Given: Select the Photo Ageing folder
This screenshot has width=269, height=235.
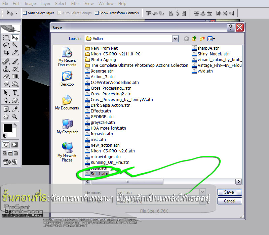Looking at the screenshot, I should click(x=101, y=60).
